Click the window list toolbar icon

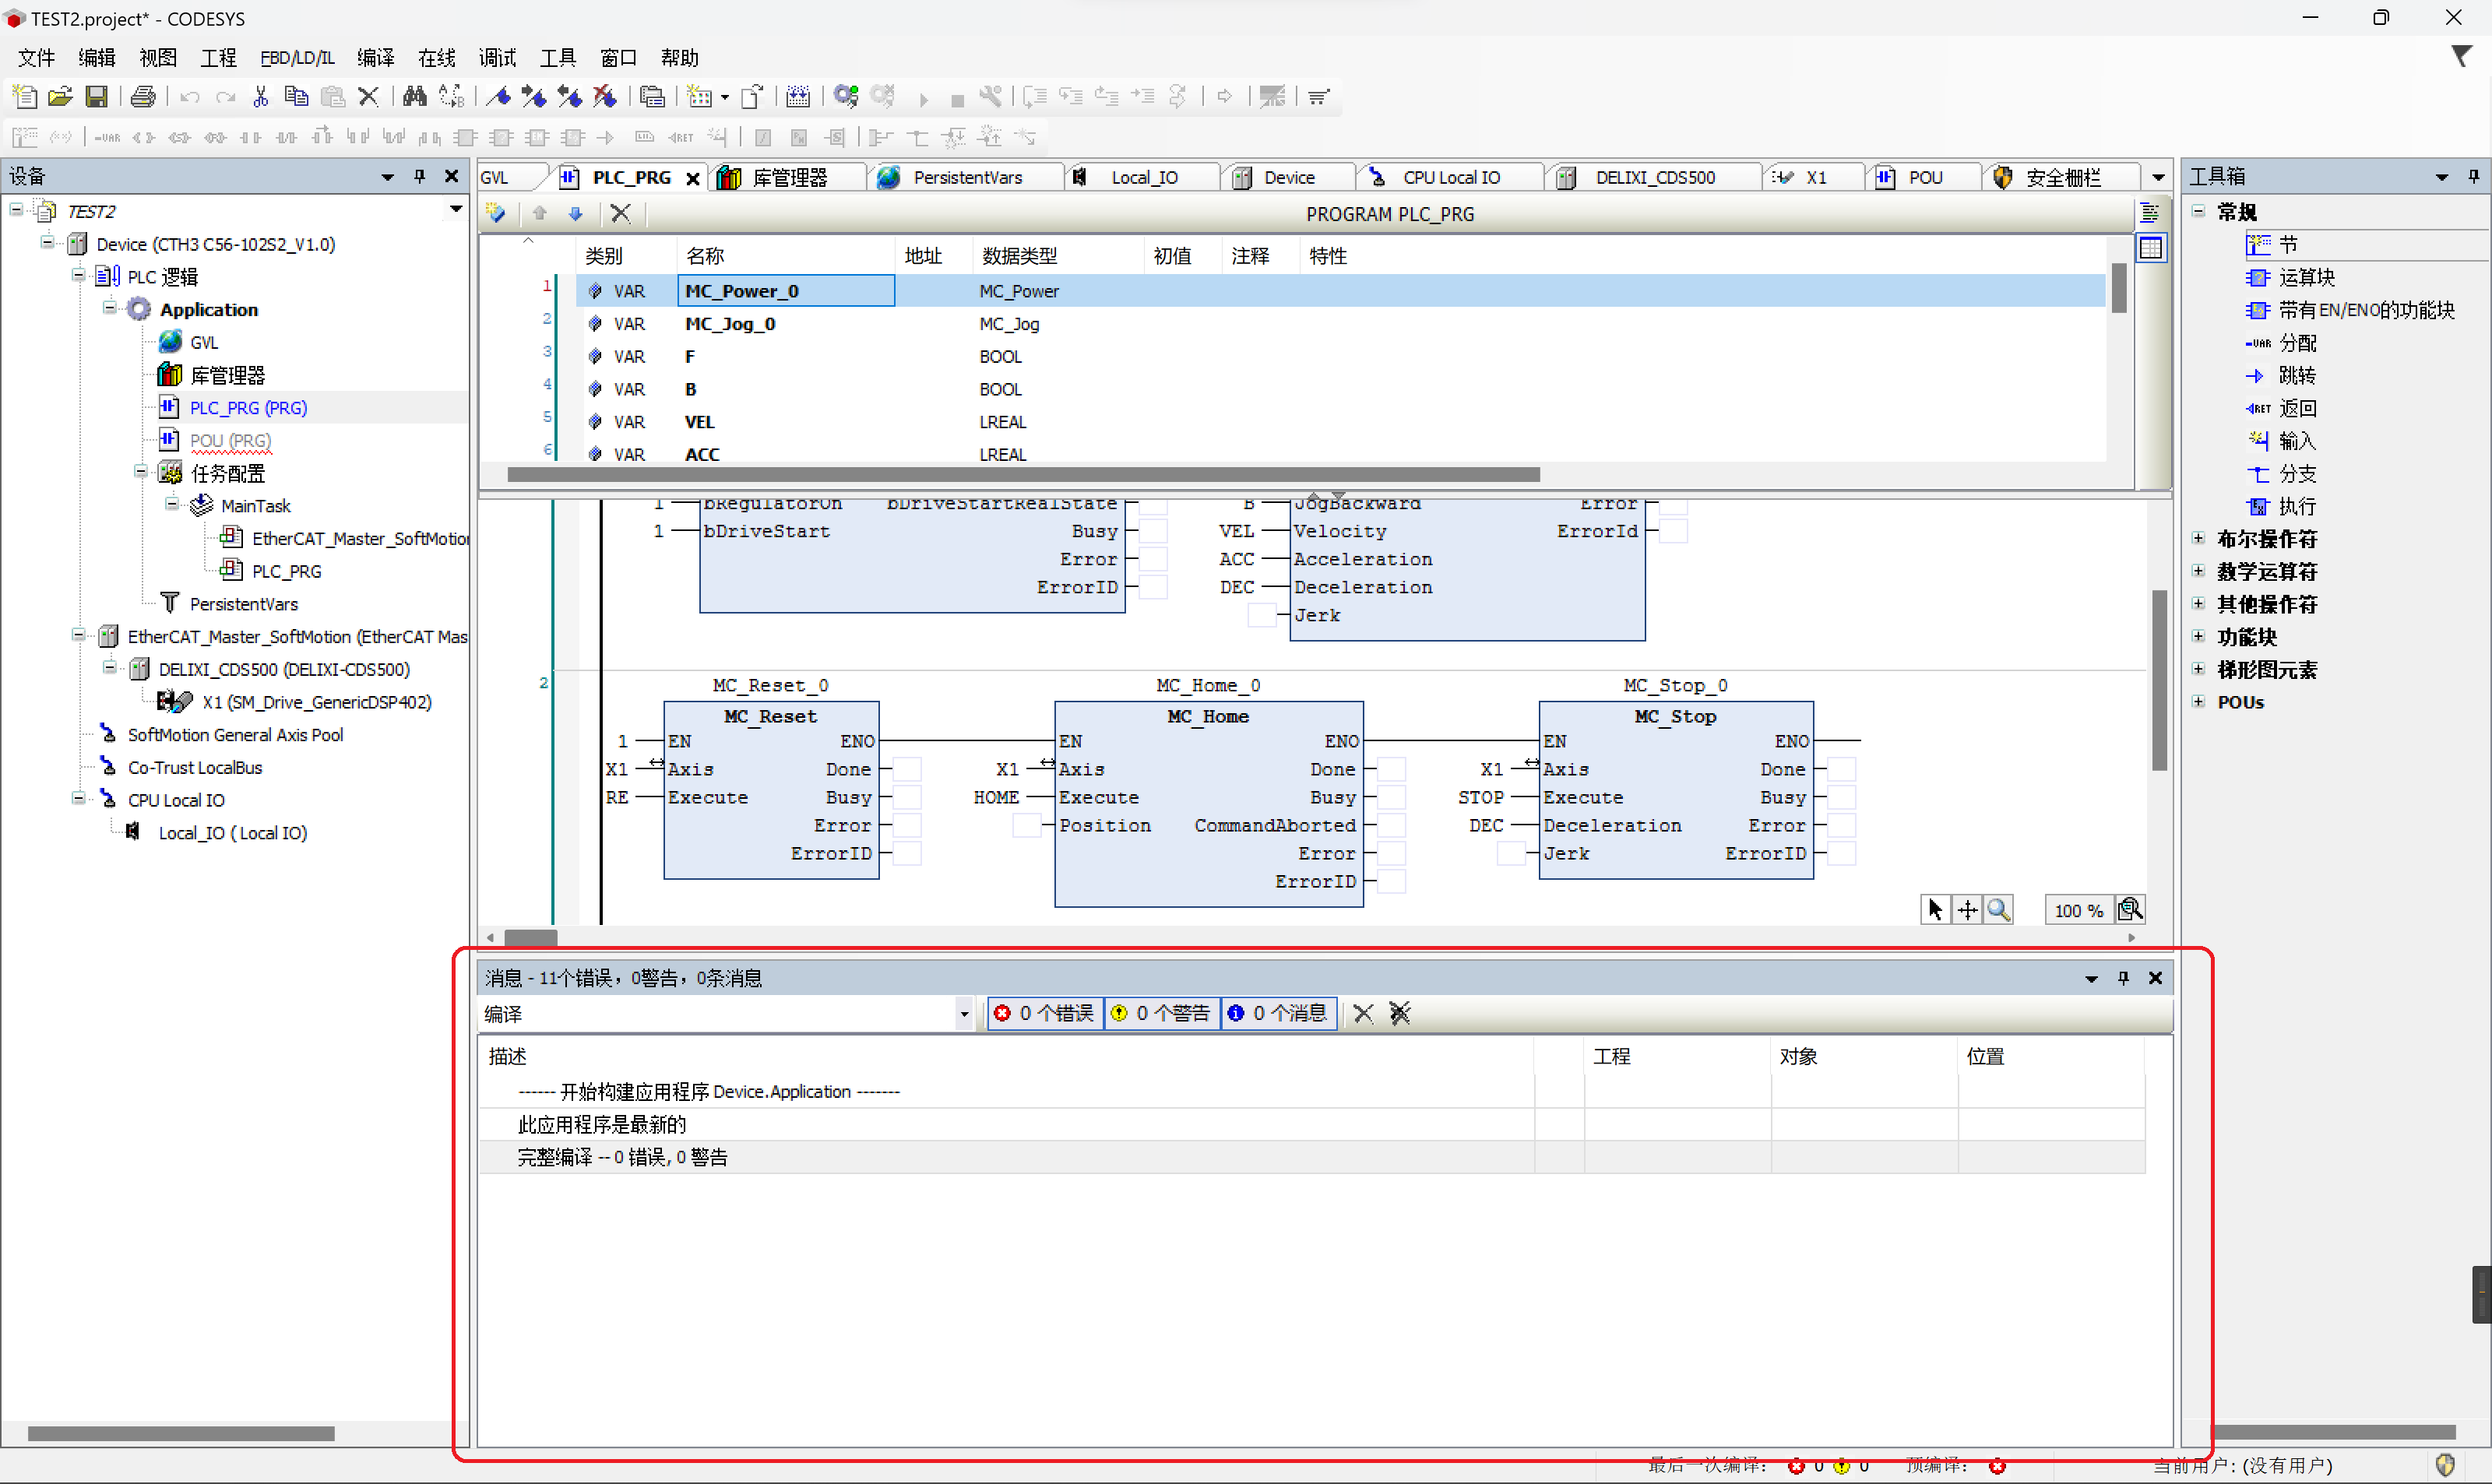tap(652, 97)
